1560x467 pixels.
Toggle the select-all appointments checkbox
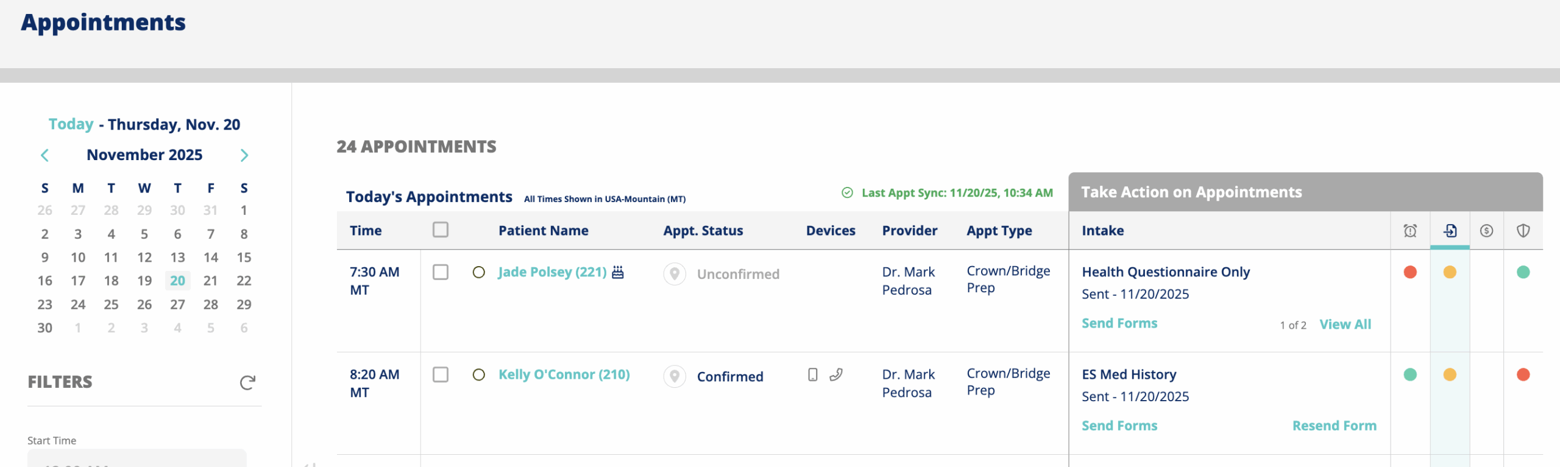(441, 230)
